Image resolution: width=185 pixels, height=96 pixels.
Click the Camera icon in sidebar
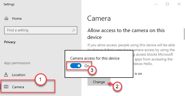tap(6, 87)
